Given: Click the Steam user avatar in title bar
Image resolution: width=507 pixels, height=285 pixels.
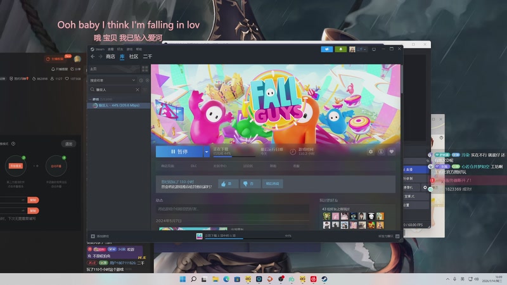Looking at the screenshot, I should click(352, 49).
